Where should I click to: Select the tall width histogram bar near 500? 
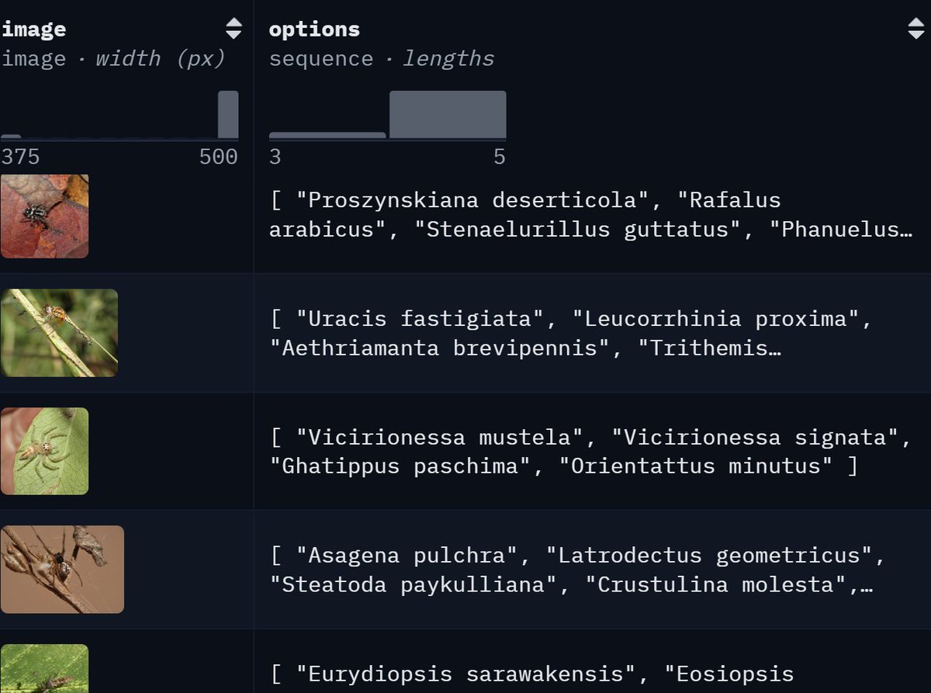click(x=228, y=115)
